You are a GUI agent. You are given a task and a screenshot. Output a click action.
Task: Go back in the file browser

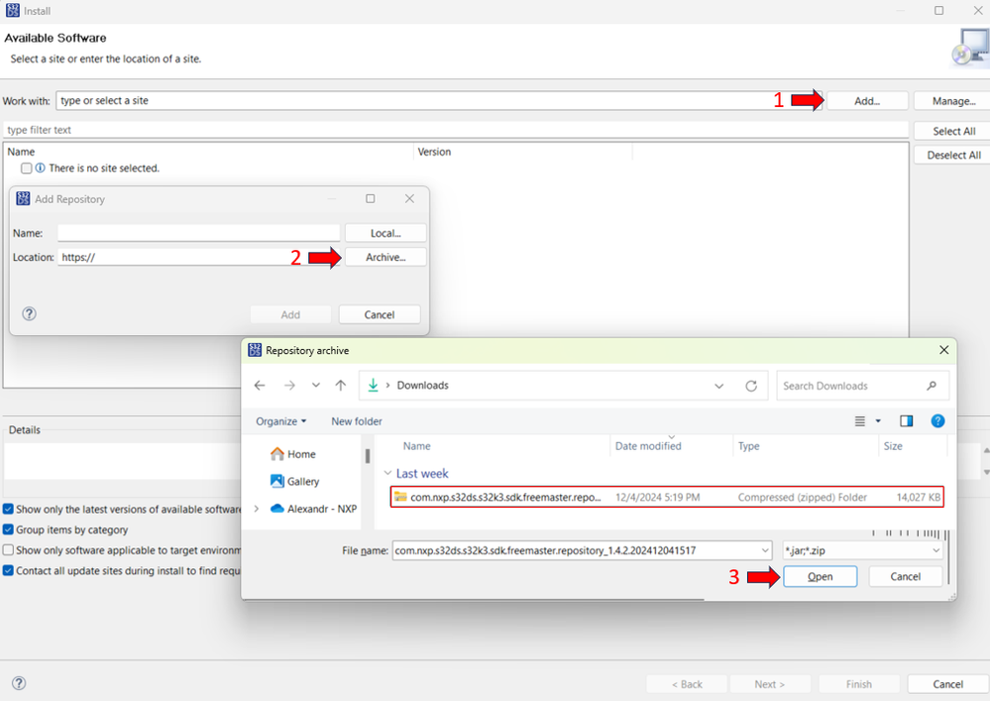[260, 386]
